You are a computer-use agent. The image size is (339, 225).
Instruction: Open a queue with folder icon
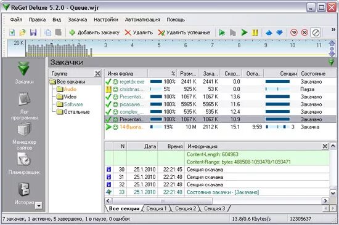pos(22,33)
